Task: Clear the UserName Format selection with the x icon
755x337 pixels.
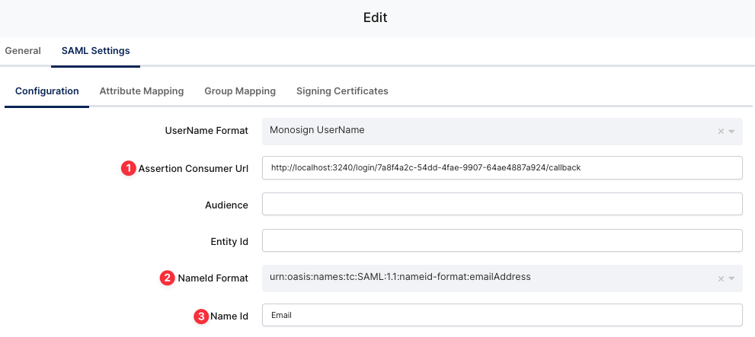Action: (721, 131)
